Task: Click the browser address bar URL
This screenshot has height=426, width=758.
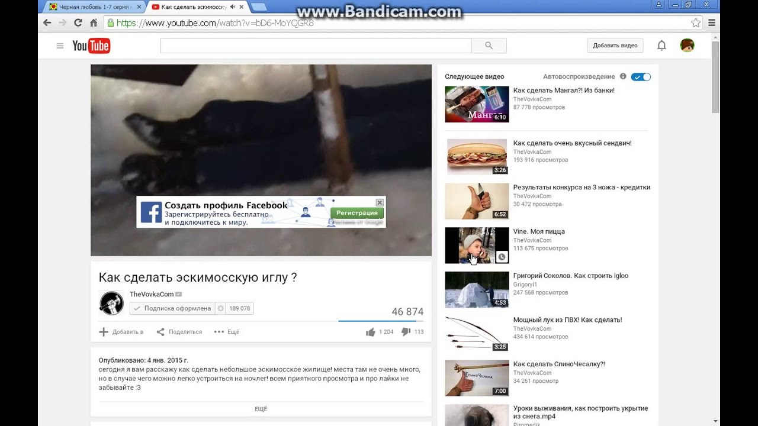Action: click(215, 23)
